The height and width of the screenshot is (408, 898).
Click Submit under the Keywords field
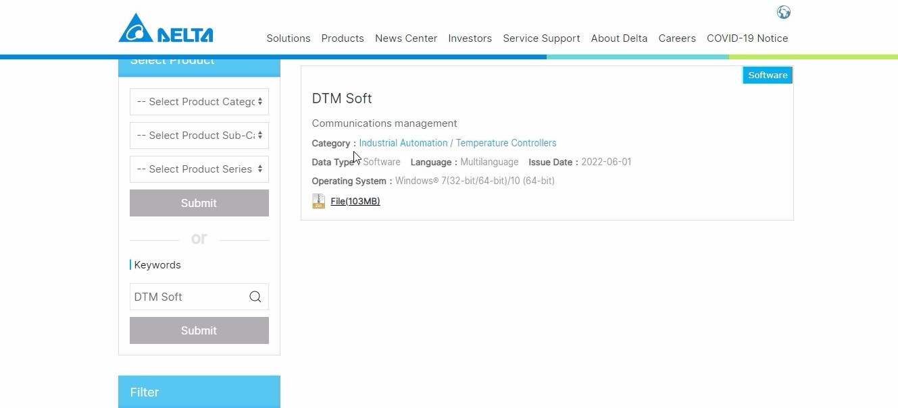pyautogui.click(x=199, y=330)
